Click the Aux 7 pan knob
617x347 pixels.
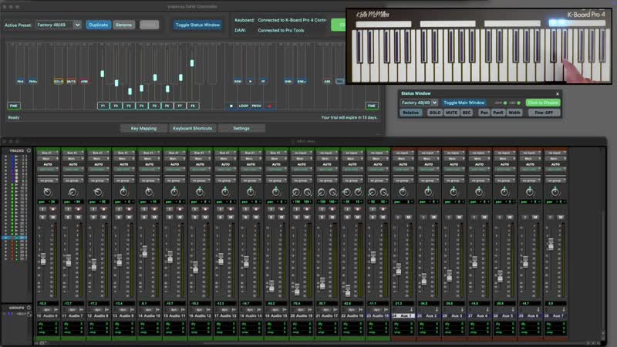click(555, 192)
